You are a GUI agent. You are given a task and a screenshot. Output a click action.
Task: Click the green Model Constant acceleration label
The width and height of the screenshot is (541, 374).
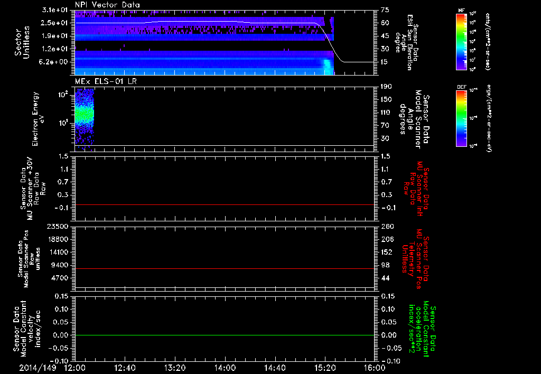423,329
